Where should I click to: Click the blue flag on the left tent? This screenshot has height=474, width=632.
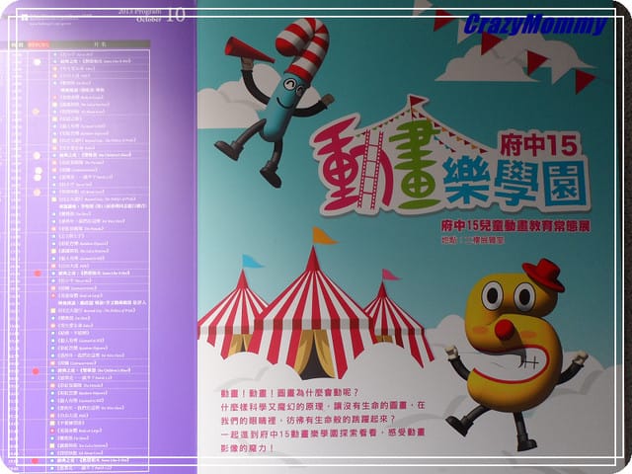pos(253,262)
